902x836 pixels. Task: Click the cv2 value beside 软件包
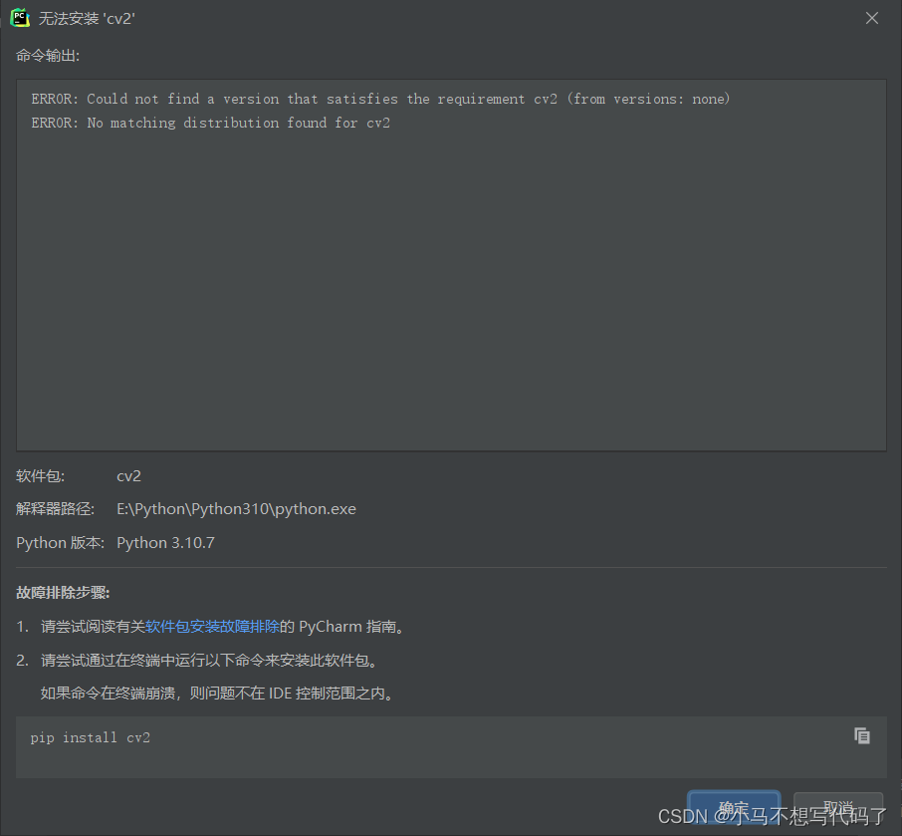128,476
